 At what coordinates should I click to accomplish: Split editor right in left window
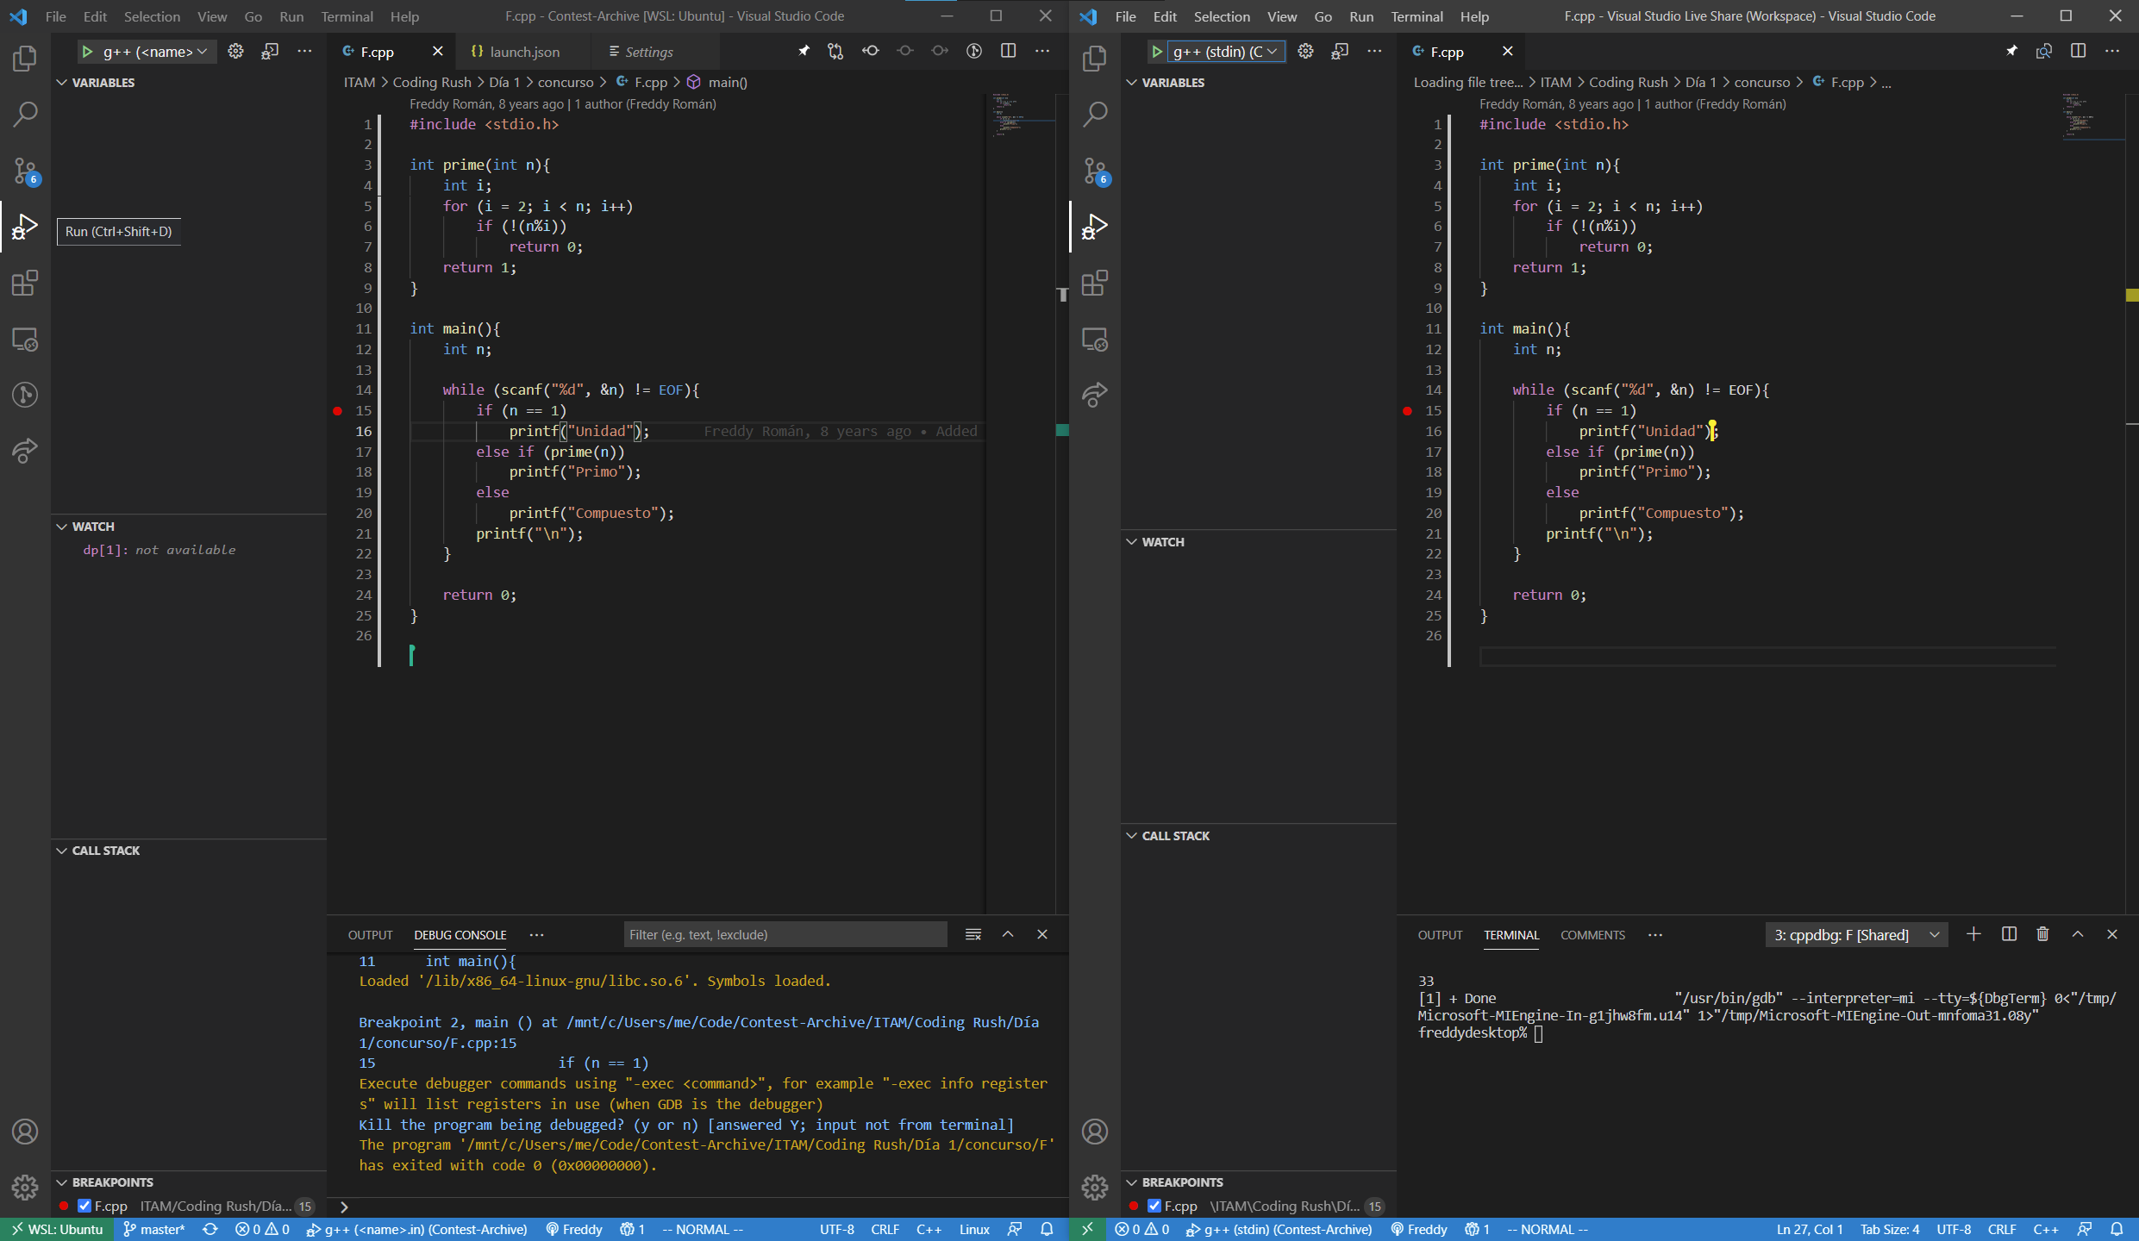click(1008, 51)
